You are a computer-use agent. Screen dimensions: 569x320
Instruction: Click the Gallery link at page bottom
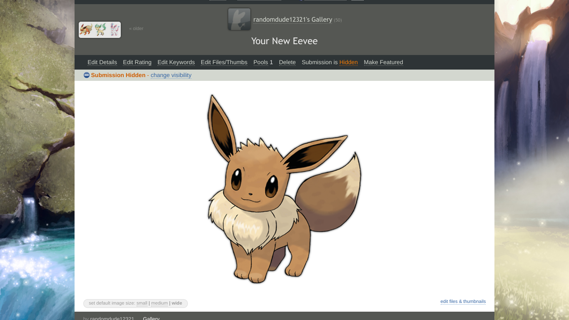(x=151, y=318)
